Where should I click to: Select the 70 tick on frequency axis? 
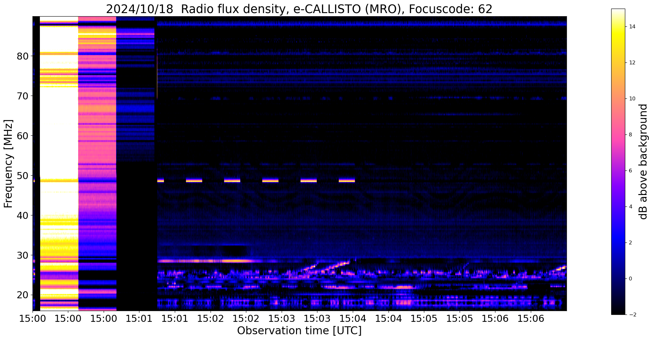[23, 96]
